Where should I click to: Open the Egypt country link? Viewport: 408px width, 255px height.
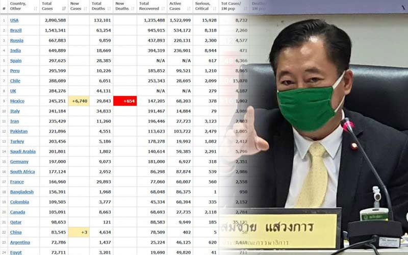16,252
